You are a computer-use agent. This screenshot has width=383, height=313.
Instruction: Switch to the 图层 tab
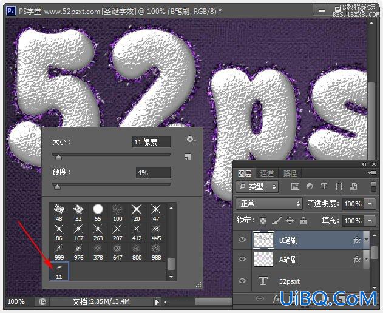click(245, 173)
